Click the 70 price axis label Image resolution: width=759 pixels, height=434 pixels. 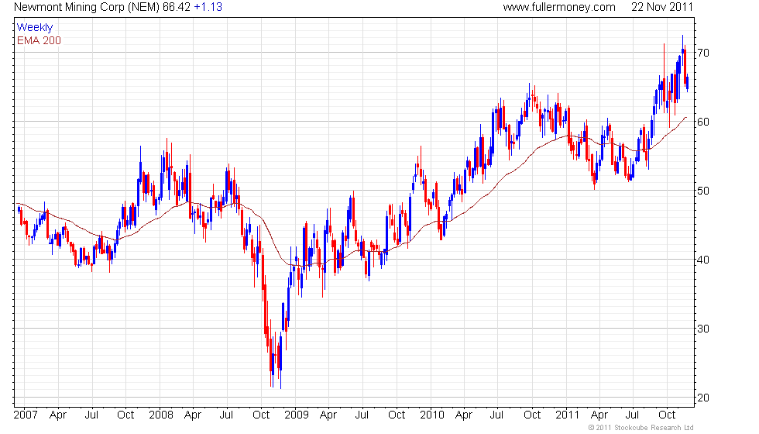703,53
